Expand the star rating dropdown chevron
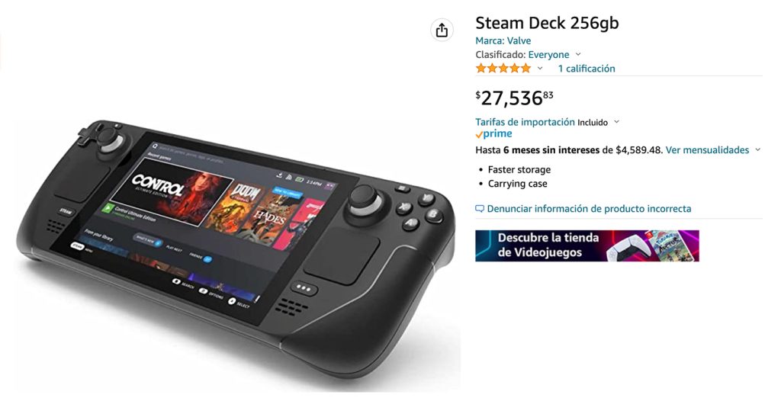Viewport: 781px width, 401px height. (540, 69)
